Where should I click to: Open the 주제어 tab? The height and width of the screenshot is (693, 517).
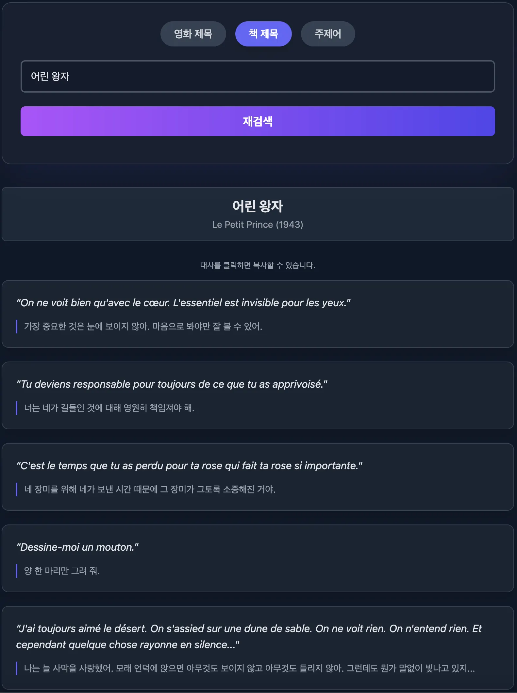click(x=327, y=34)
